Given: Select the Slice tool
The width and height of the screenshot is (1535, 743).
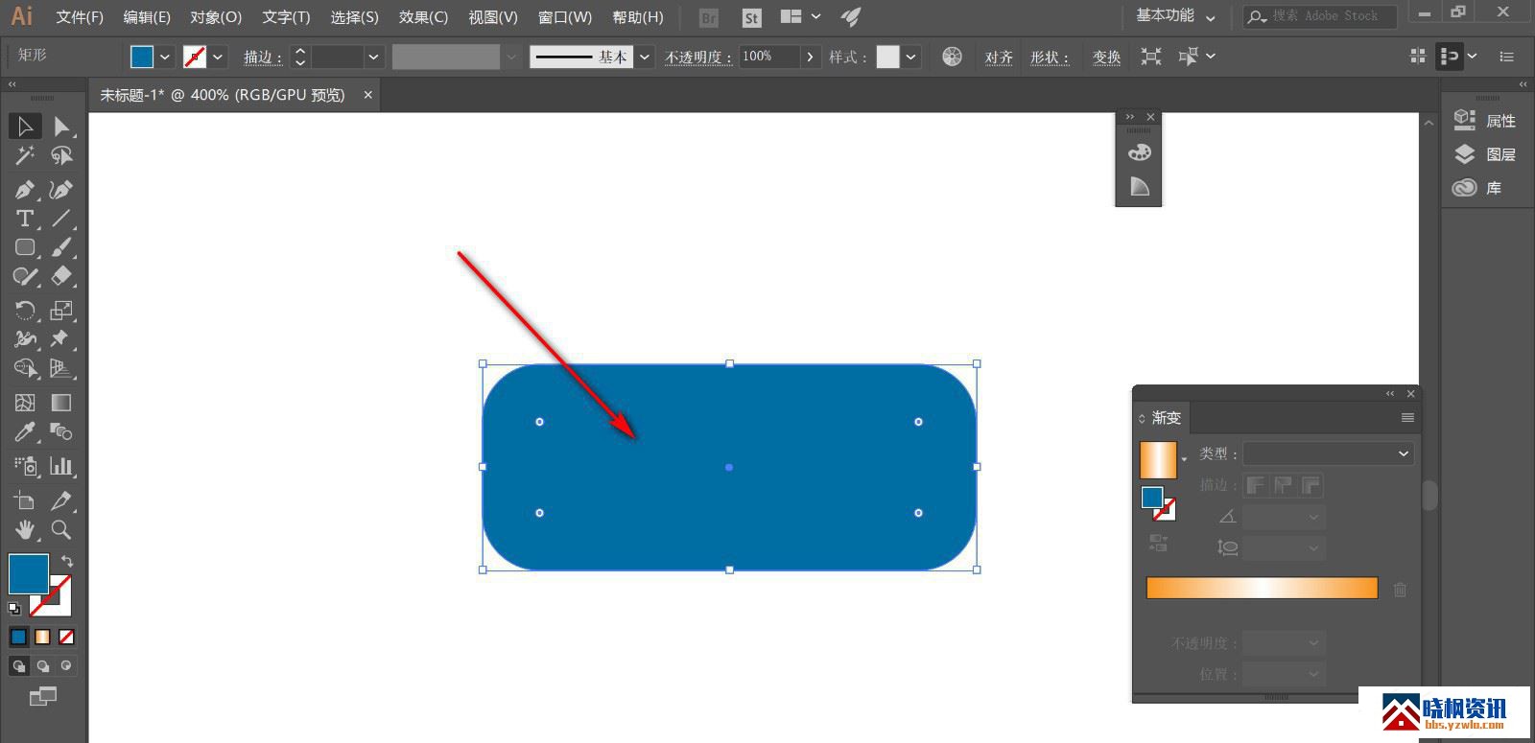Looking at the screenshot, I should tap(61, 500).
